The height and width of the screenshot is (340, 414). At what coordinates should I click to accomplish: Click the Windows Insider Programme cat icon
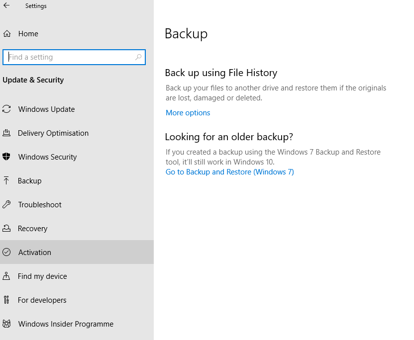click(6, 324)
